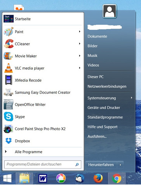The image size is (141, 186).
Task: Click the Windows Start button
Action: 7,179
